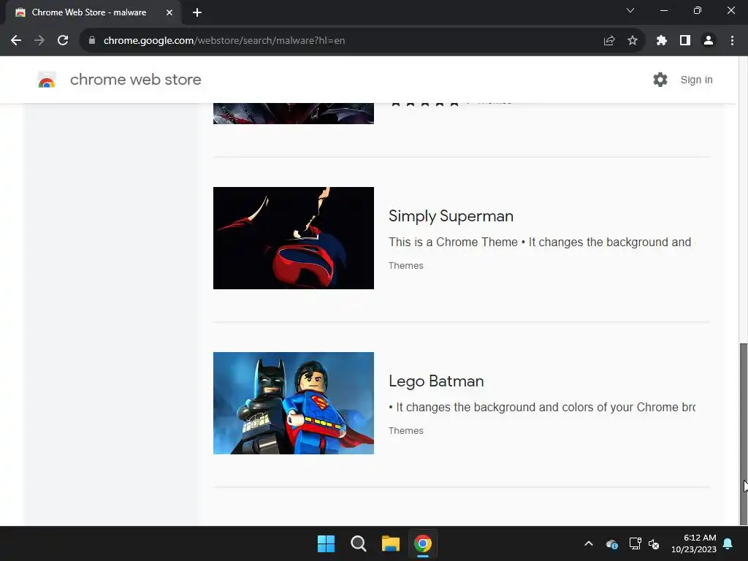
Task: Open the notification bell icon
Action: [x=728, y=543]
